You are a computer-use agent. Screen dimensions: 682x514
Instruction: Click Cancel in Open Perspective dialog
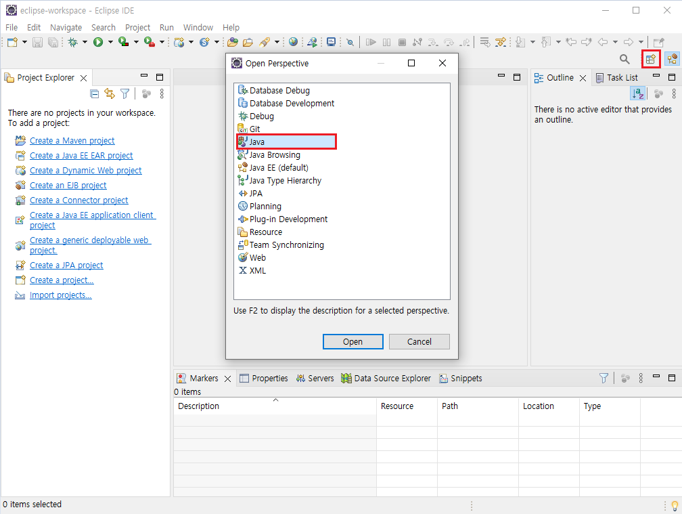(x=419, y=342)
